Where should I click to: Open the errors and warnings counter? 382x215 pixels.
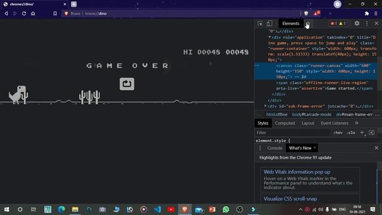[338, 23]
